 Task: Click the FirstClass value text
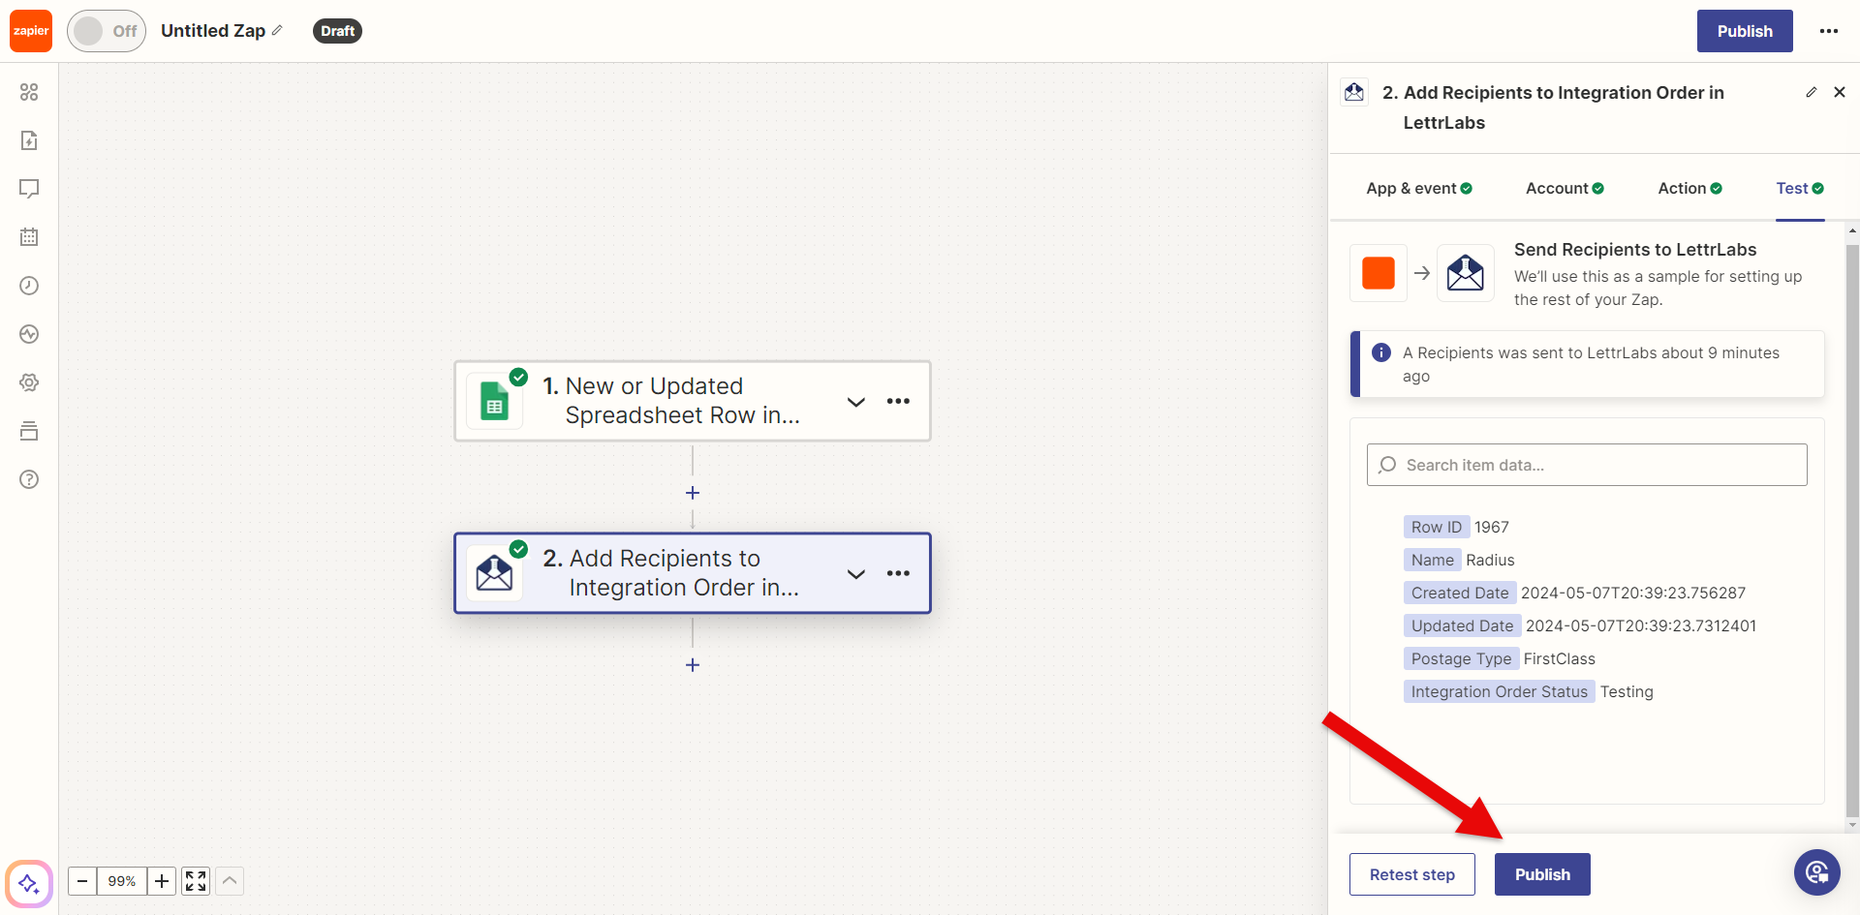tap(1559, 658)
